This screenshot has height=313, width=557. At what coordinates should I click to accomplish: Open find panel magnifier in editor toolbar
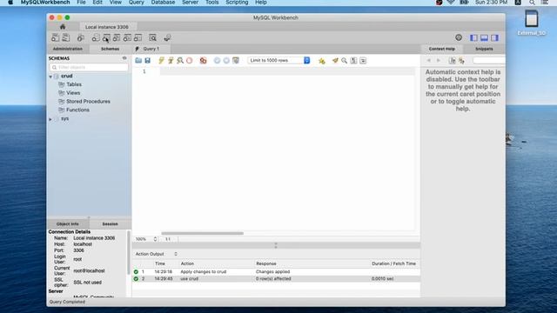[x=345, y=60]
